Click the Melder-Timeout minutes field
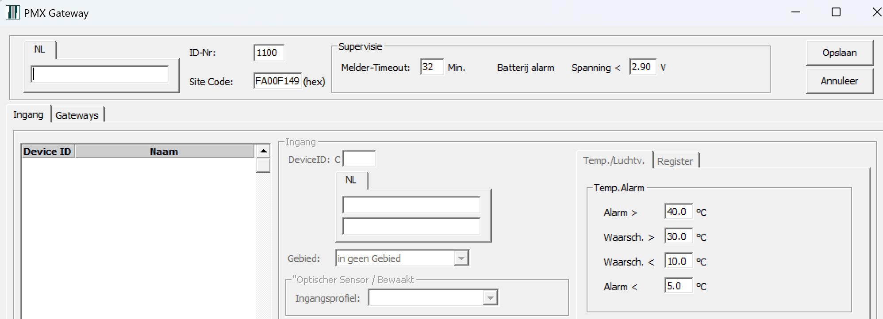The height and width of the screenshot is (319, 883). [431, 67]
